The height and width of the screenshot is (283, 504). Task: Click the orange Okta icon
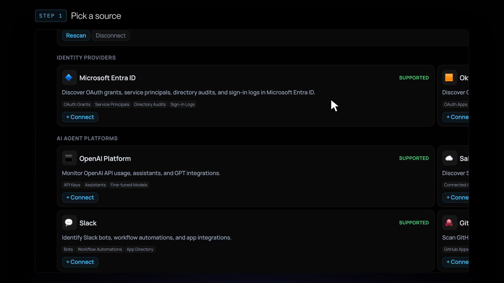point(449,78)
